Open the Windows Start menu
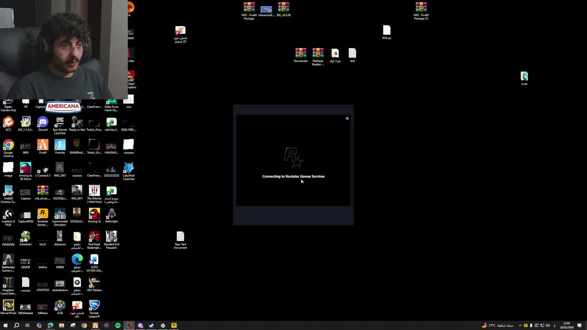This screenshot has height=330, width=587. [6, 325]
